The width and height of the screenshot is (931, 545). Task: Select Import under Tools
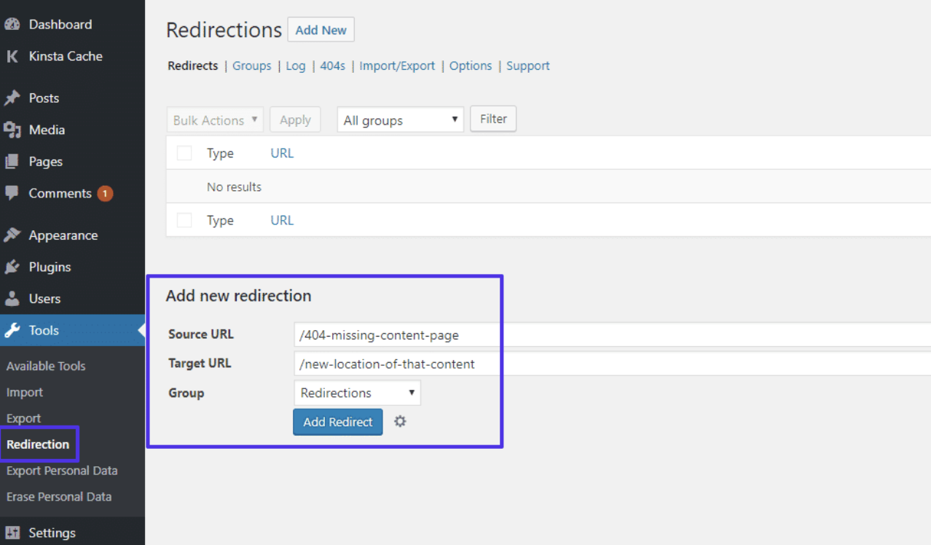coord(25,392)
